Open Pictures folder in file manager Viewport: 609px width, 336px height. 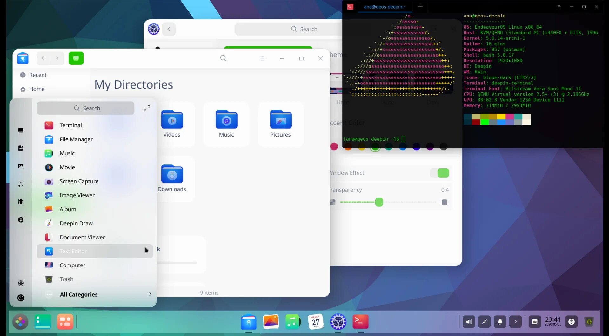[281, 124]
